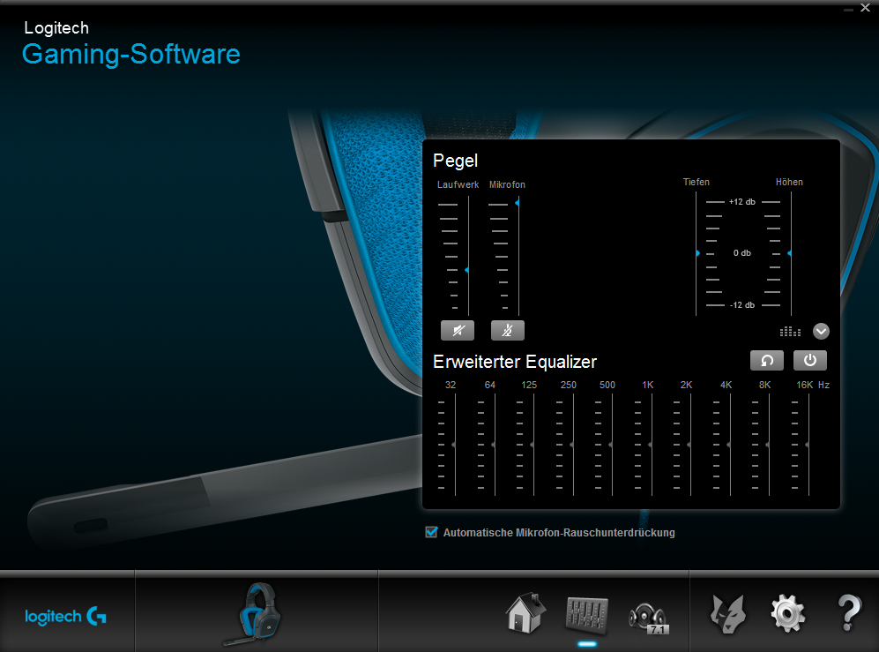Minimize the Logitech Gaming Software window
The image size is (879, 652).
(x=849, y=10)
